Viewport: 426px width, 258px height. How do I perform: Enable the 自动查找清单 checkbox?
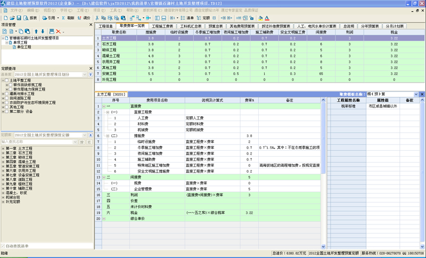pyautogui.click(x=4, y=246)
